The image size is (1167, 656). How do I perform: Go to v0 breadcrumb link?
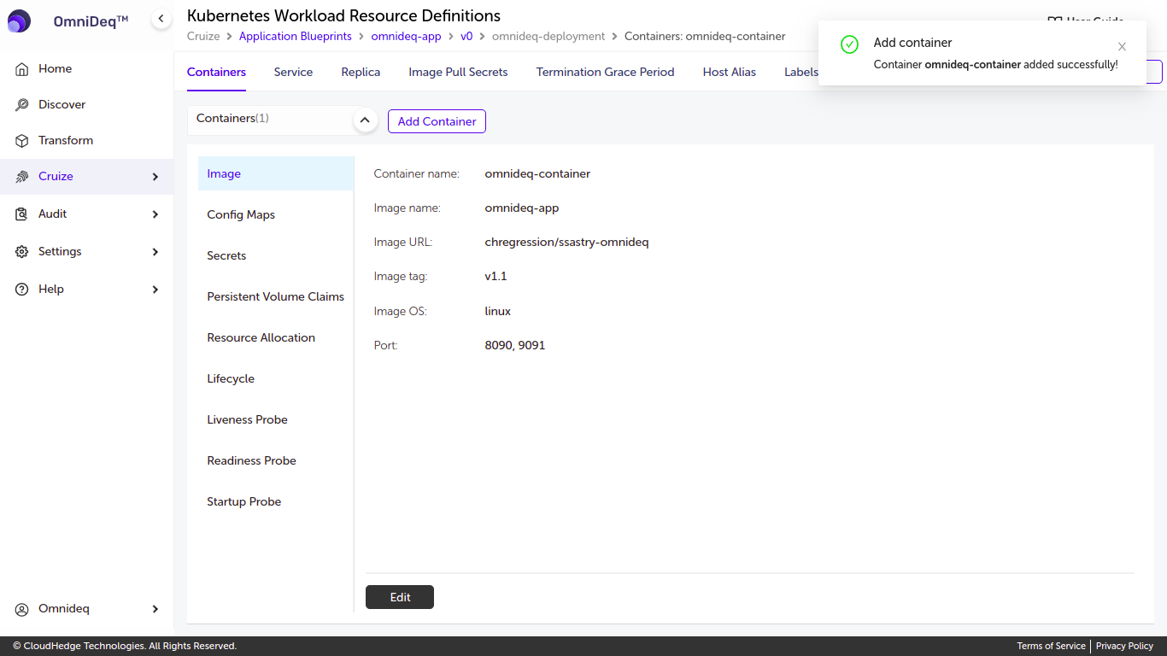[x=466, y=36]
